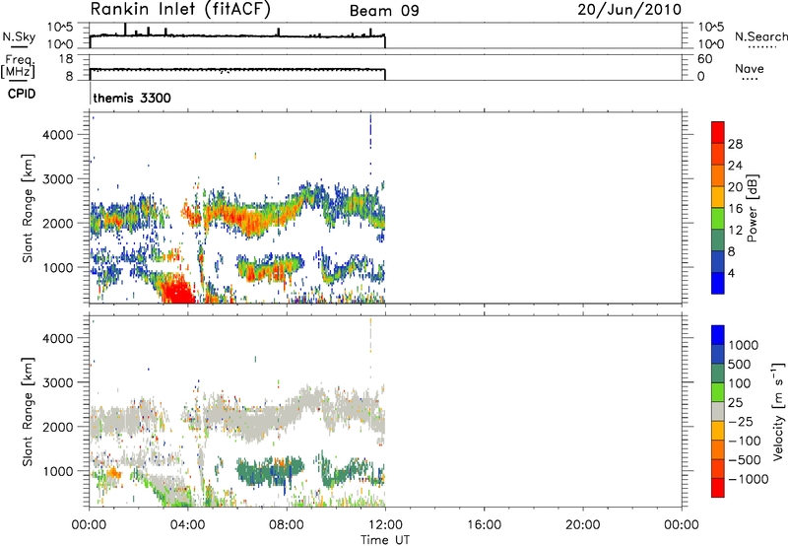Image resolution: width=788 pixels, height=546 pixels.
Task: Click the green velocity band near 1000 km
Action: click(x=272, y=472)
